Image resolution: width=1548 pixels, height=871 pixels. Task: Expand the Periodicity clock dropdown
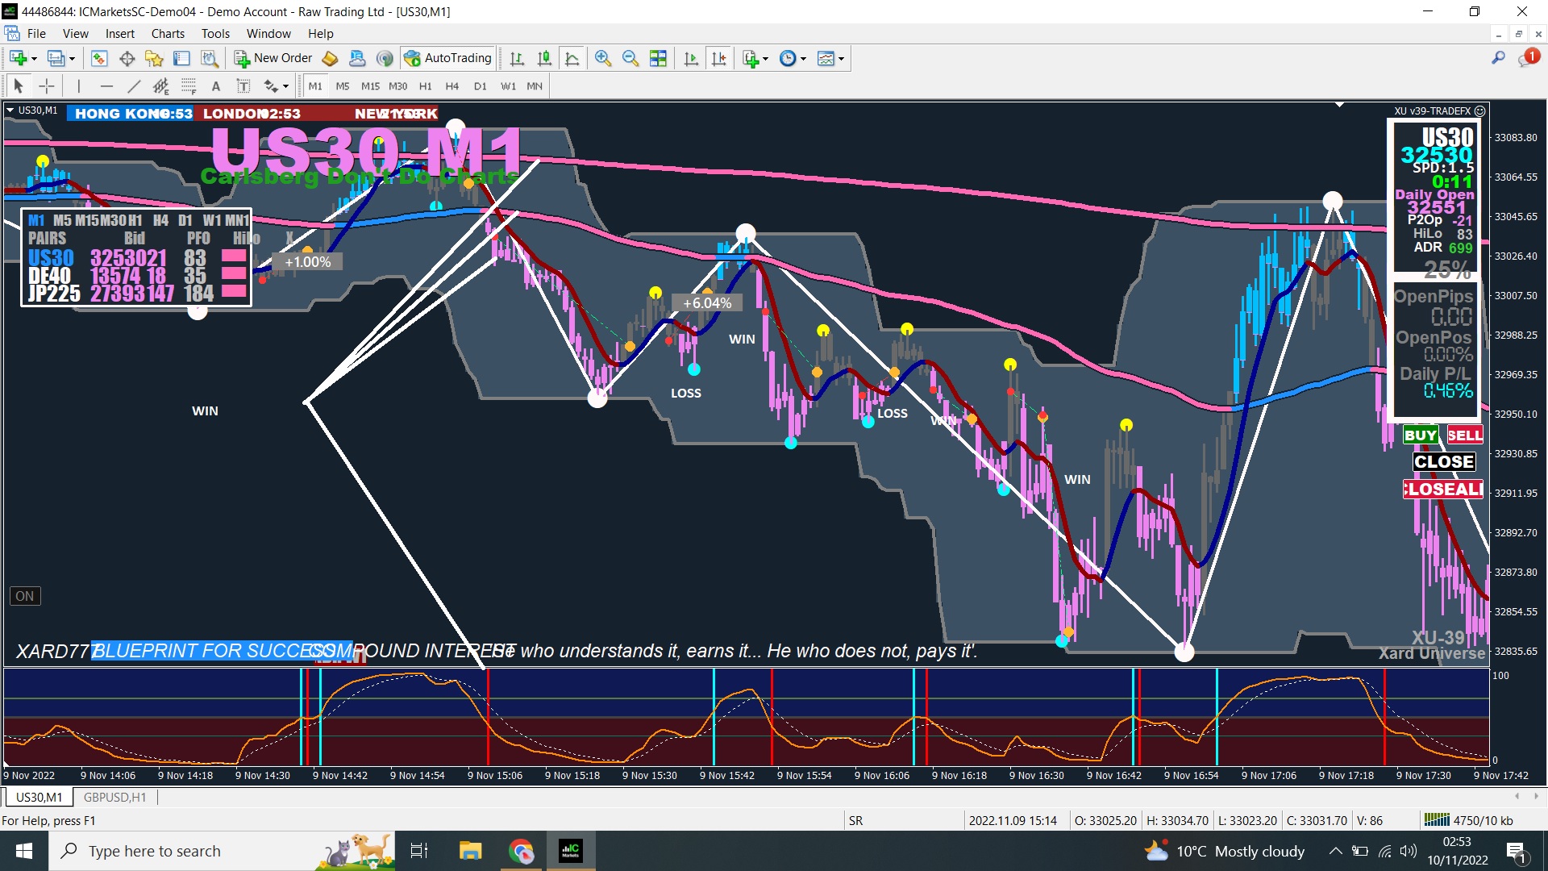[x=803, y=59]
